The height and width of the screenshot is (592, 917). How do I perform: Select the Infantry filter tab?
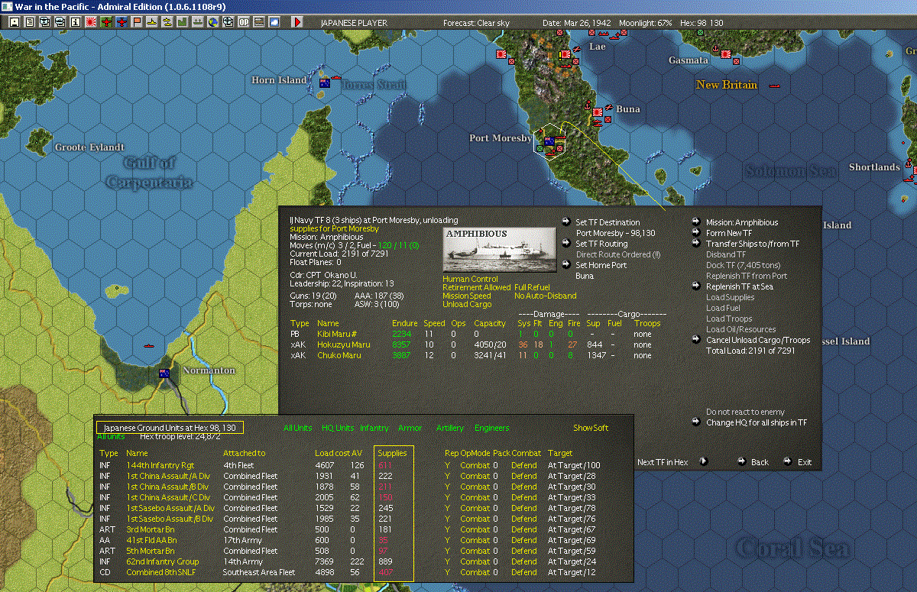(x=374, y=428)
